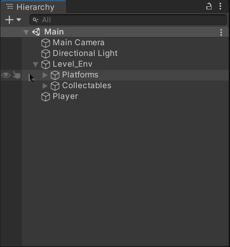Switch to the Hierarchy tab
Screen dimensions: 230x247
(33, 7)
